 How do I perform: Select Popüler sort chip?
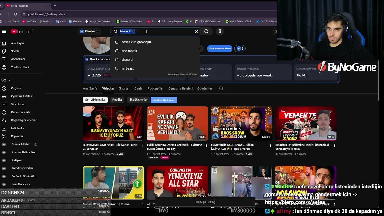click(x=117, y=100)
